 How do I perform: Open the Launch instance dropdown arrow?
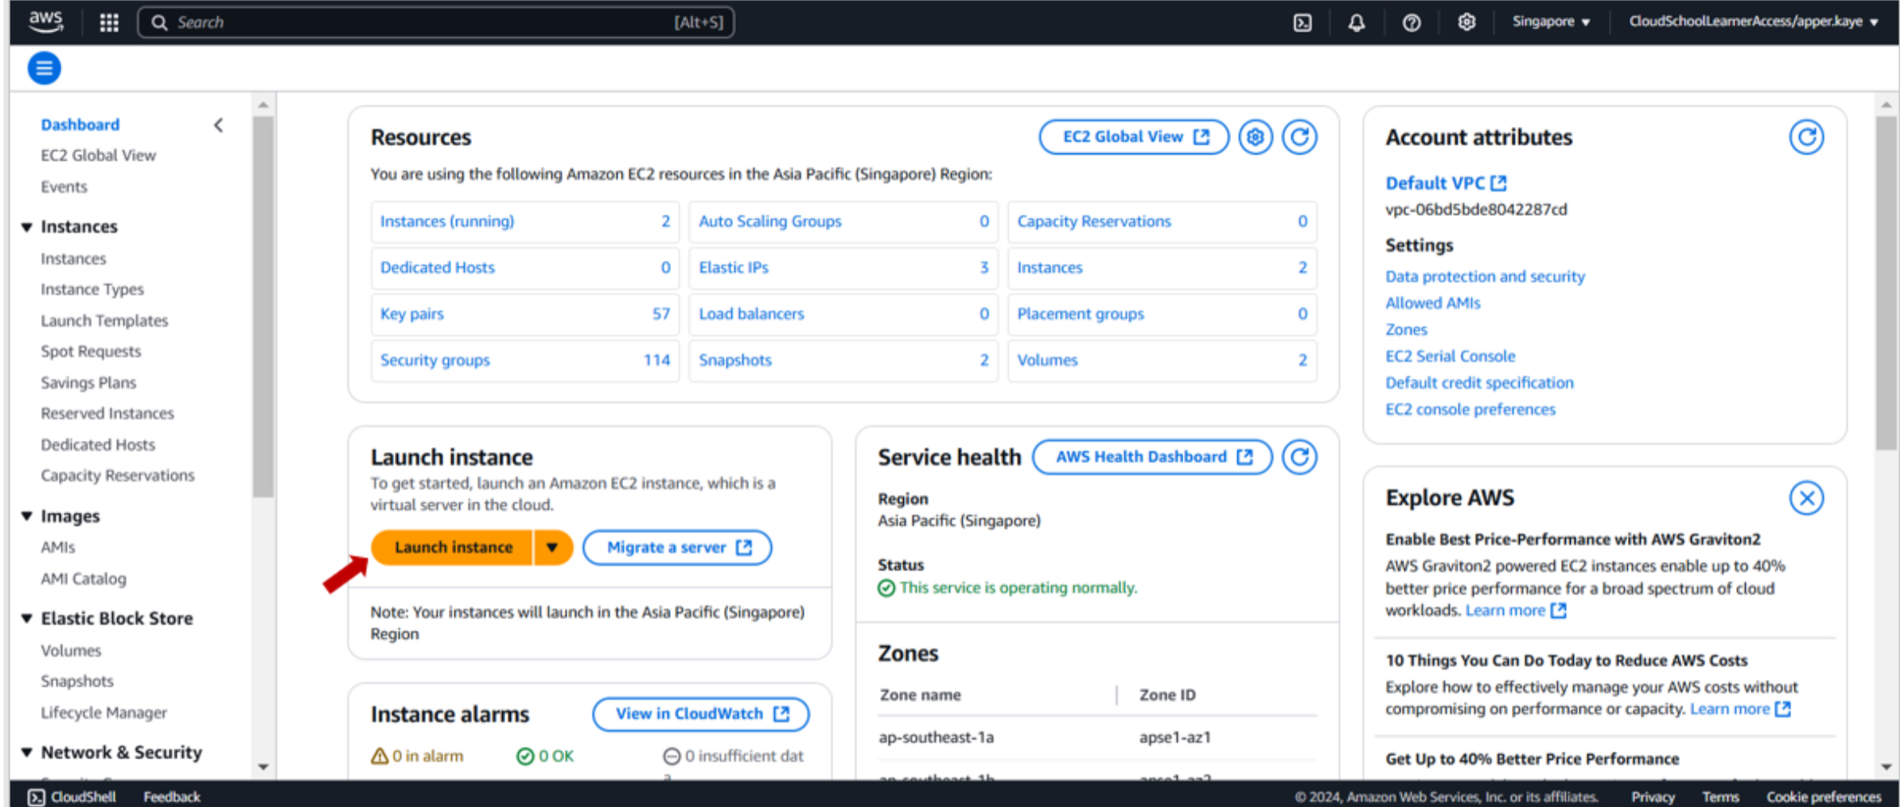coord(553,548)
